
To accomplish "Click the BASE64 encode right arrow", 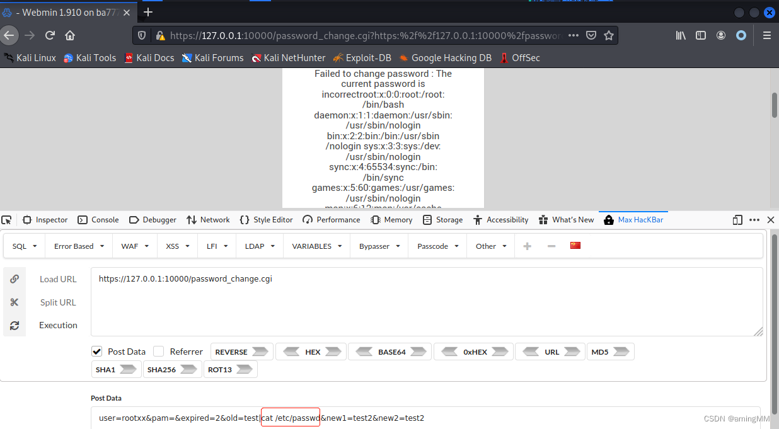I will [x=417, y=352].
